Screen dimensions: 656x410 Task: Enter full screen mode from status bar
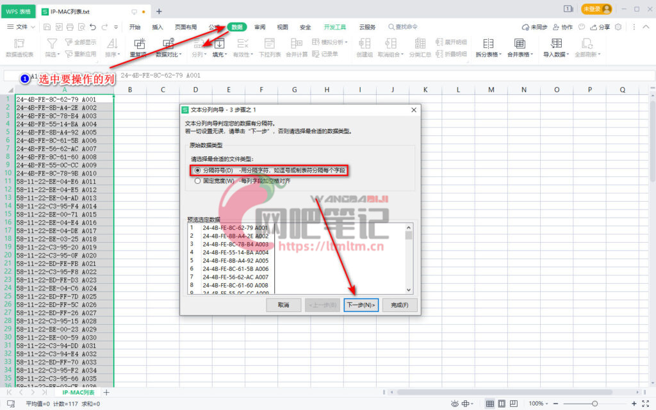pyautogui.click(x=646, y=404)
